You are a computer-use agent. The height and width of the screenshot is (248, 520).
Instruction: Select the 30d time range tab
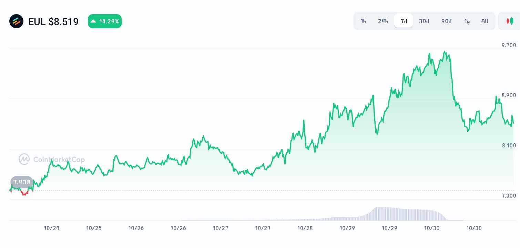pos(424,21)
